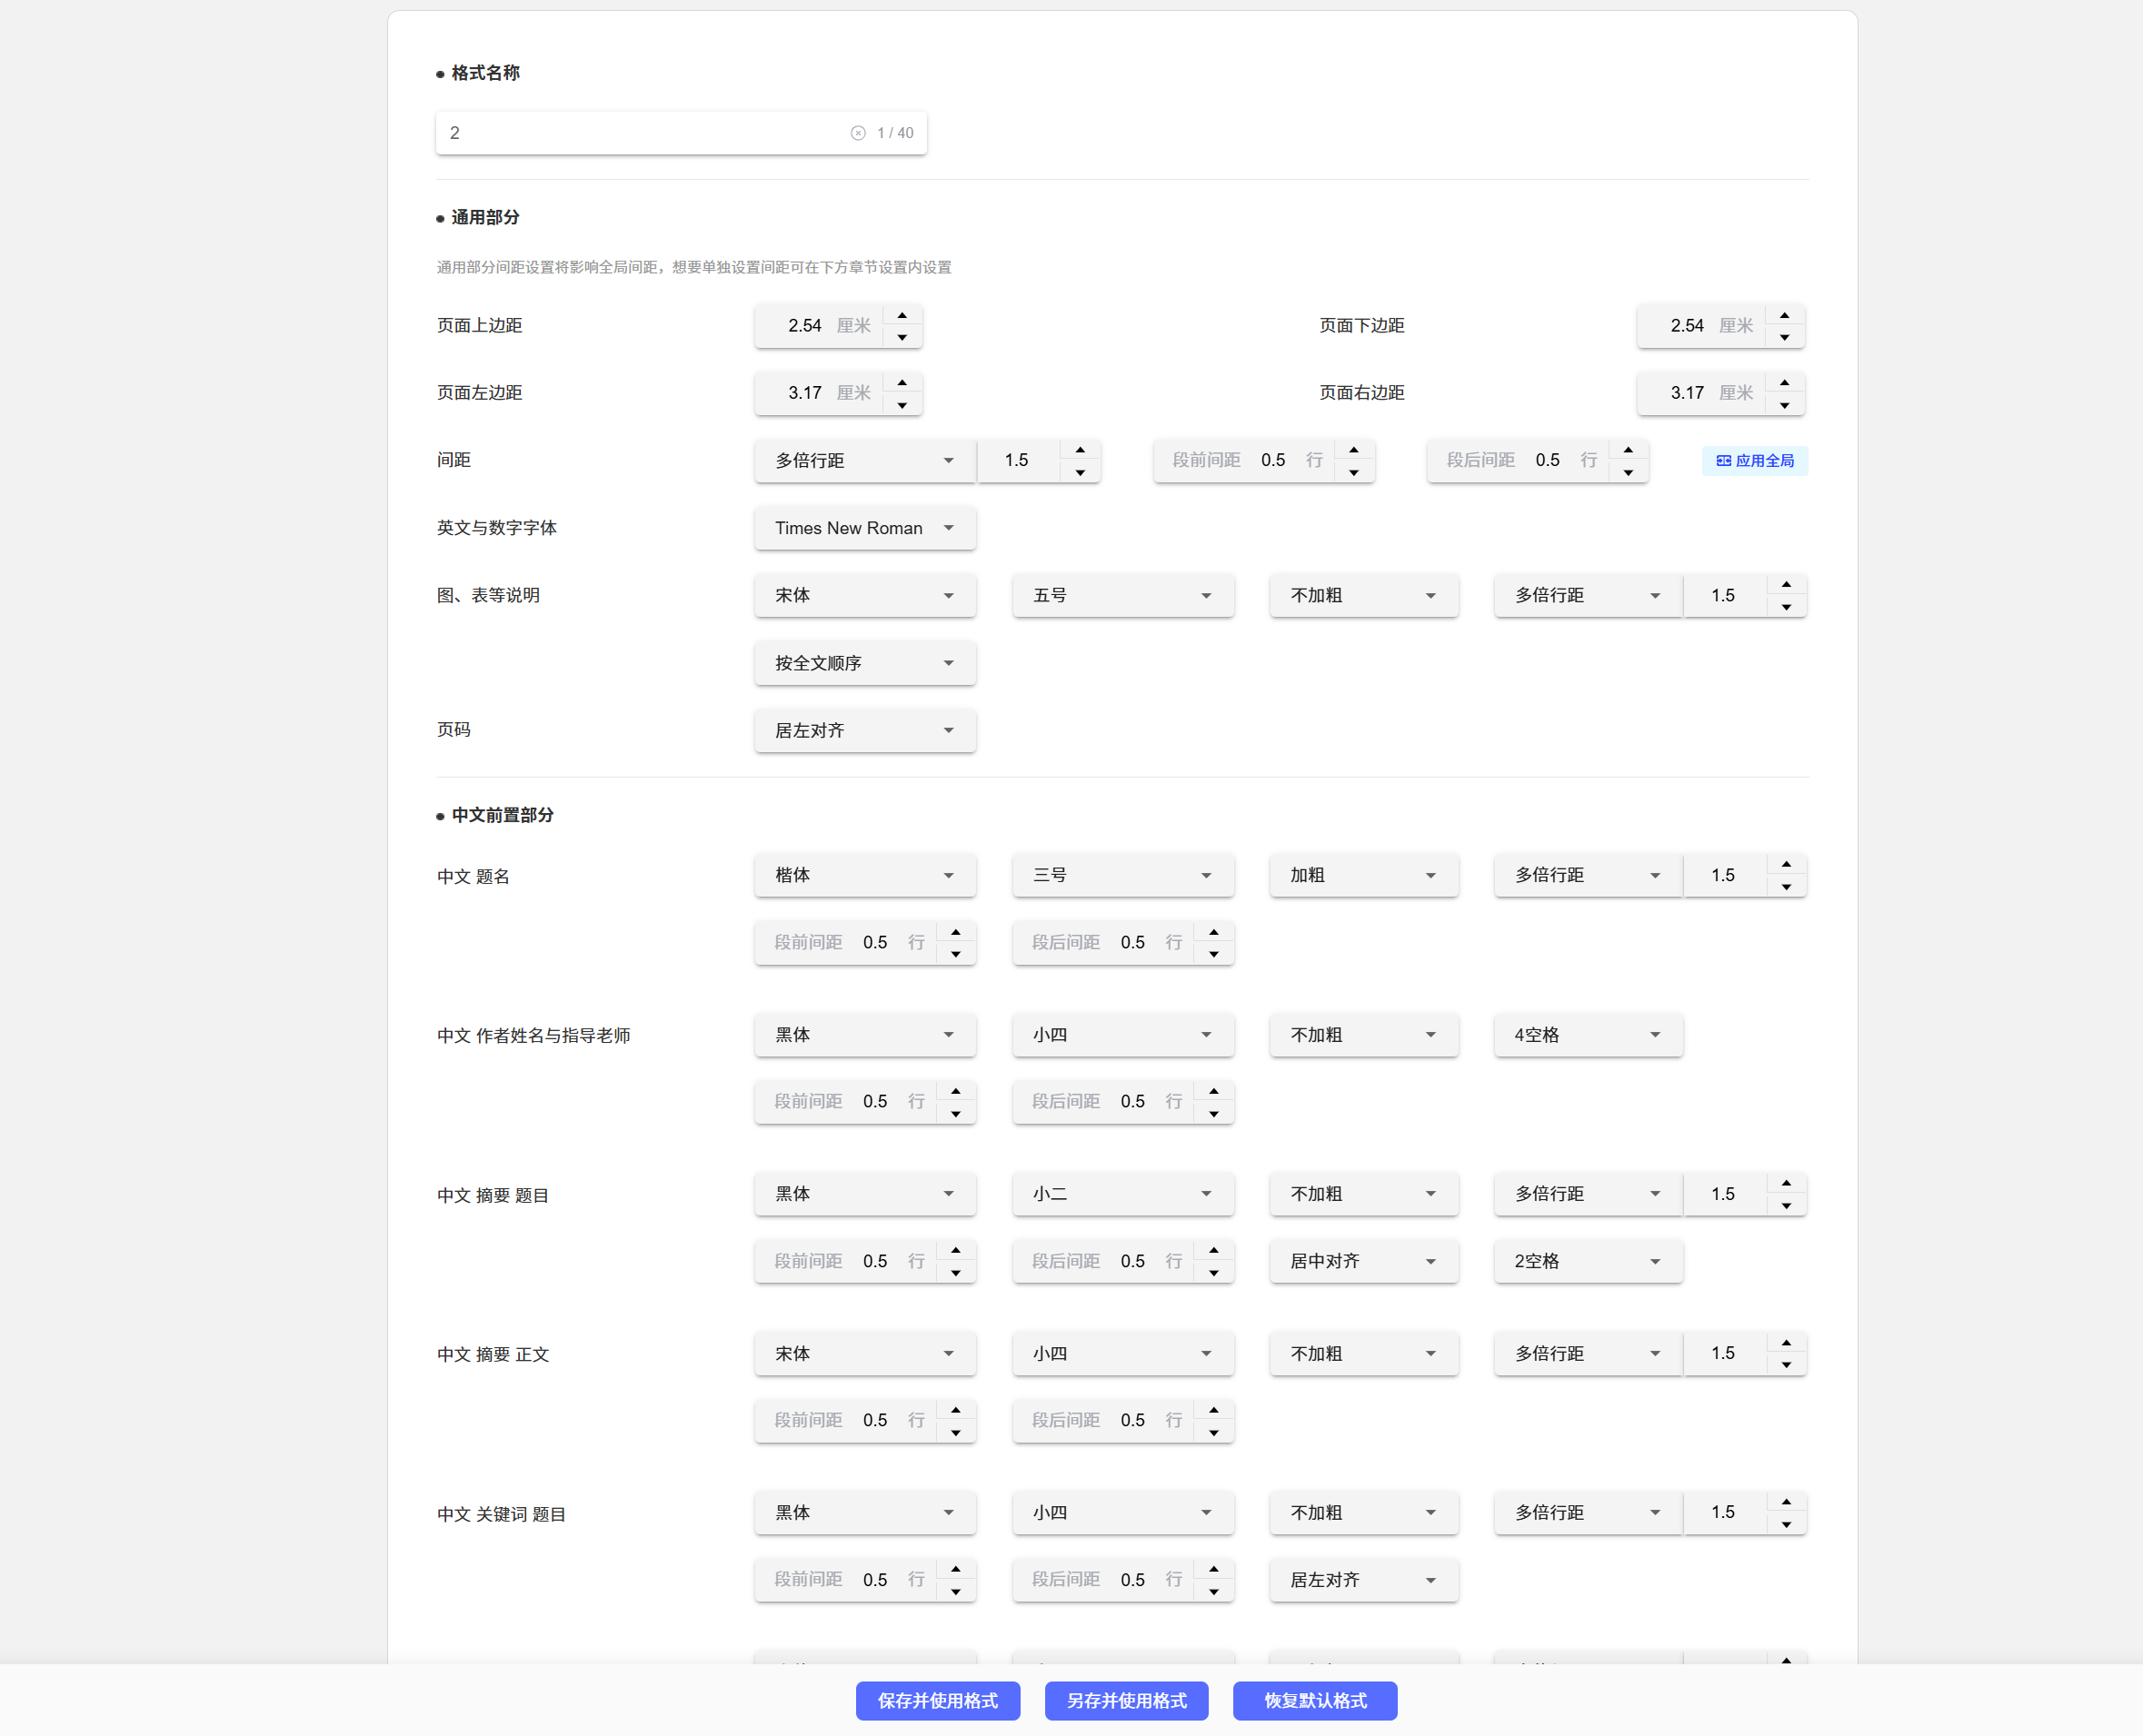
Task: Expand the 楷体 font dropdown for 中文 题名
Action: (864, 875)
